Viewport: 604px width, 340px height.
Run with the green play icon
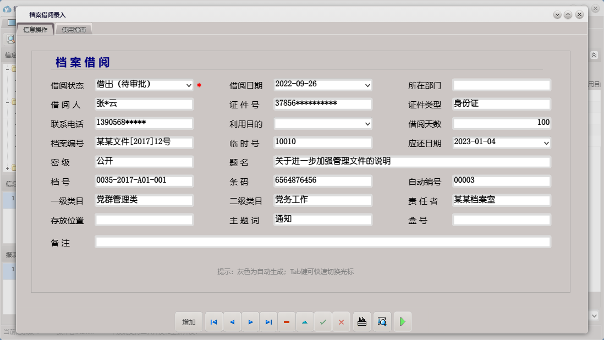pos(403,322)
